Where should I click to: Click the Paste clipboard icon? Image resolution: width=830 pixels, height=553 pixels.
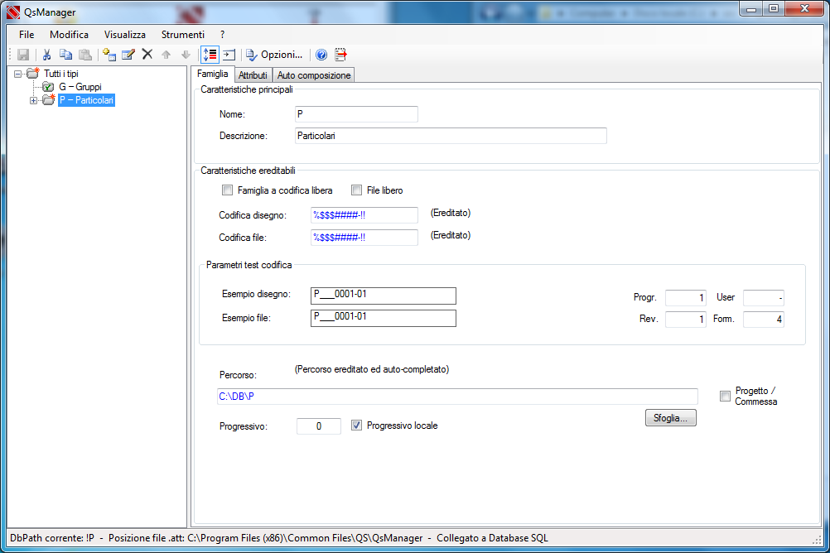(84, 55)
